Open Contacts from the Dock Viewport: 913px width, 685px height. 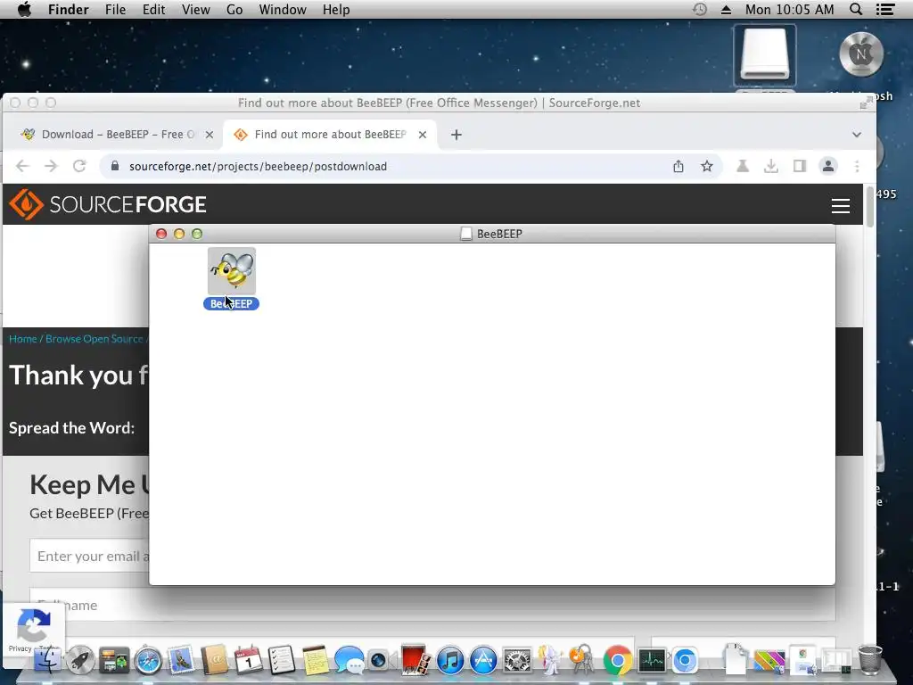tap(214, 660)
